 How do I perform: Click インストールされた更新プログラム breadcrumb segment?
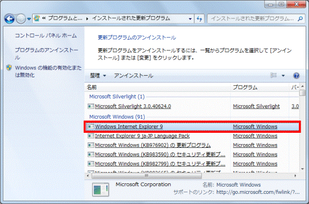131,18
